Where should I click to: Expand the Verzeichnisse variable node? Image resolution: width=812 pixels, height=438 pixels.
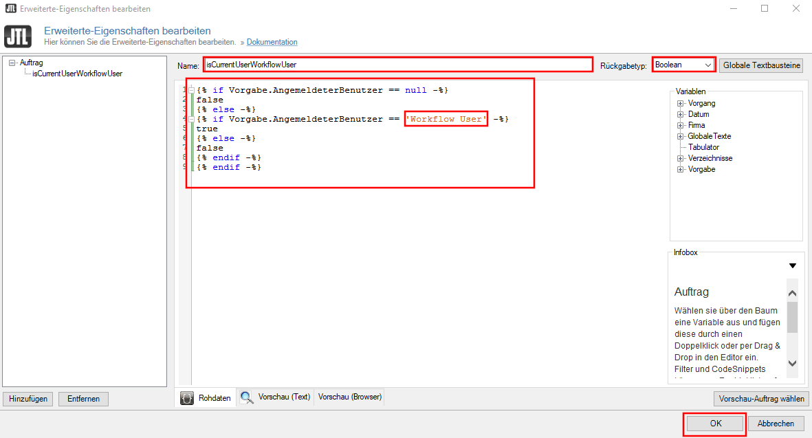[x=681, y=158]
